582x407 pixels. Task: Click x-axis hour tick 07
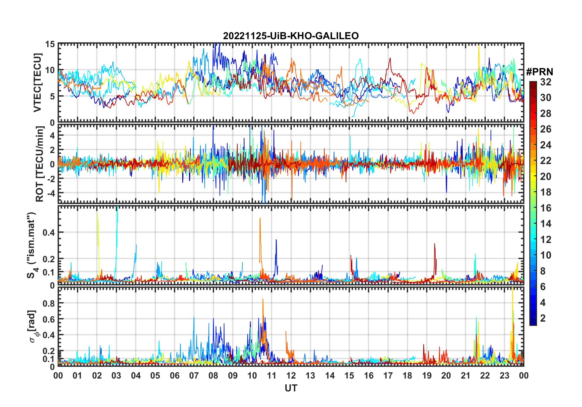click(194, 376)
